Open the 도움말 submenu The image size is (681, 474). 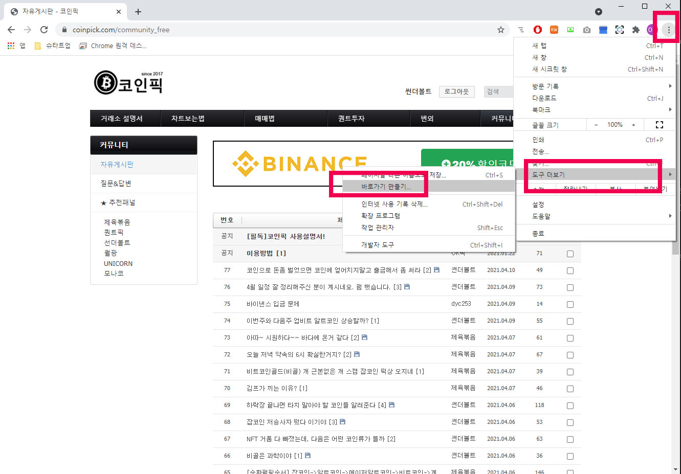coord(542,216)
